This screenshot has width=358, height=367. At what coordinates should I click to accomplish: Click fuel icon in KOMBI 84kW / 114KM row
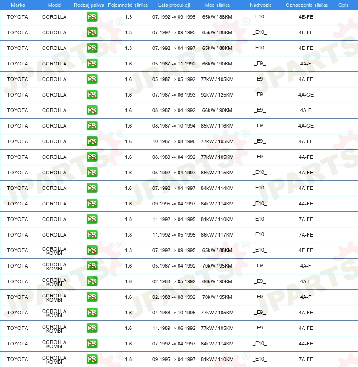click(x=92, y=344)
